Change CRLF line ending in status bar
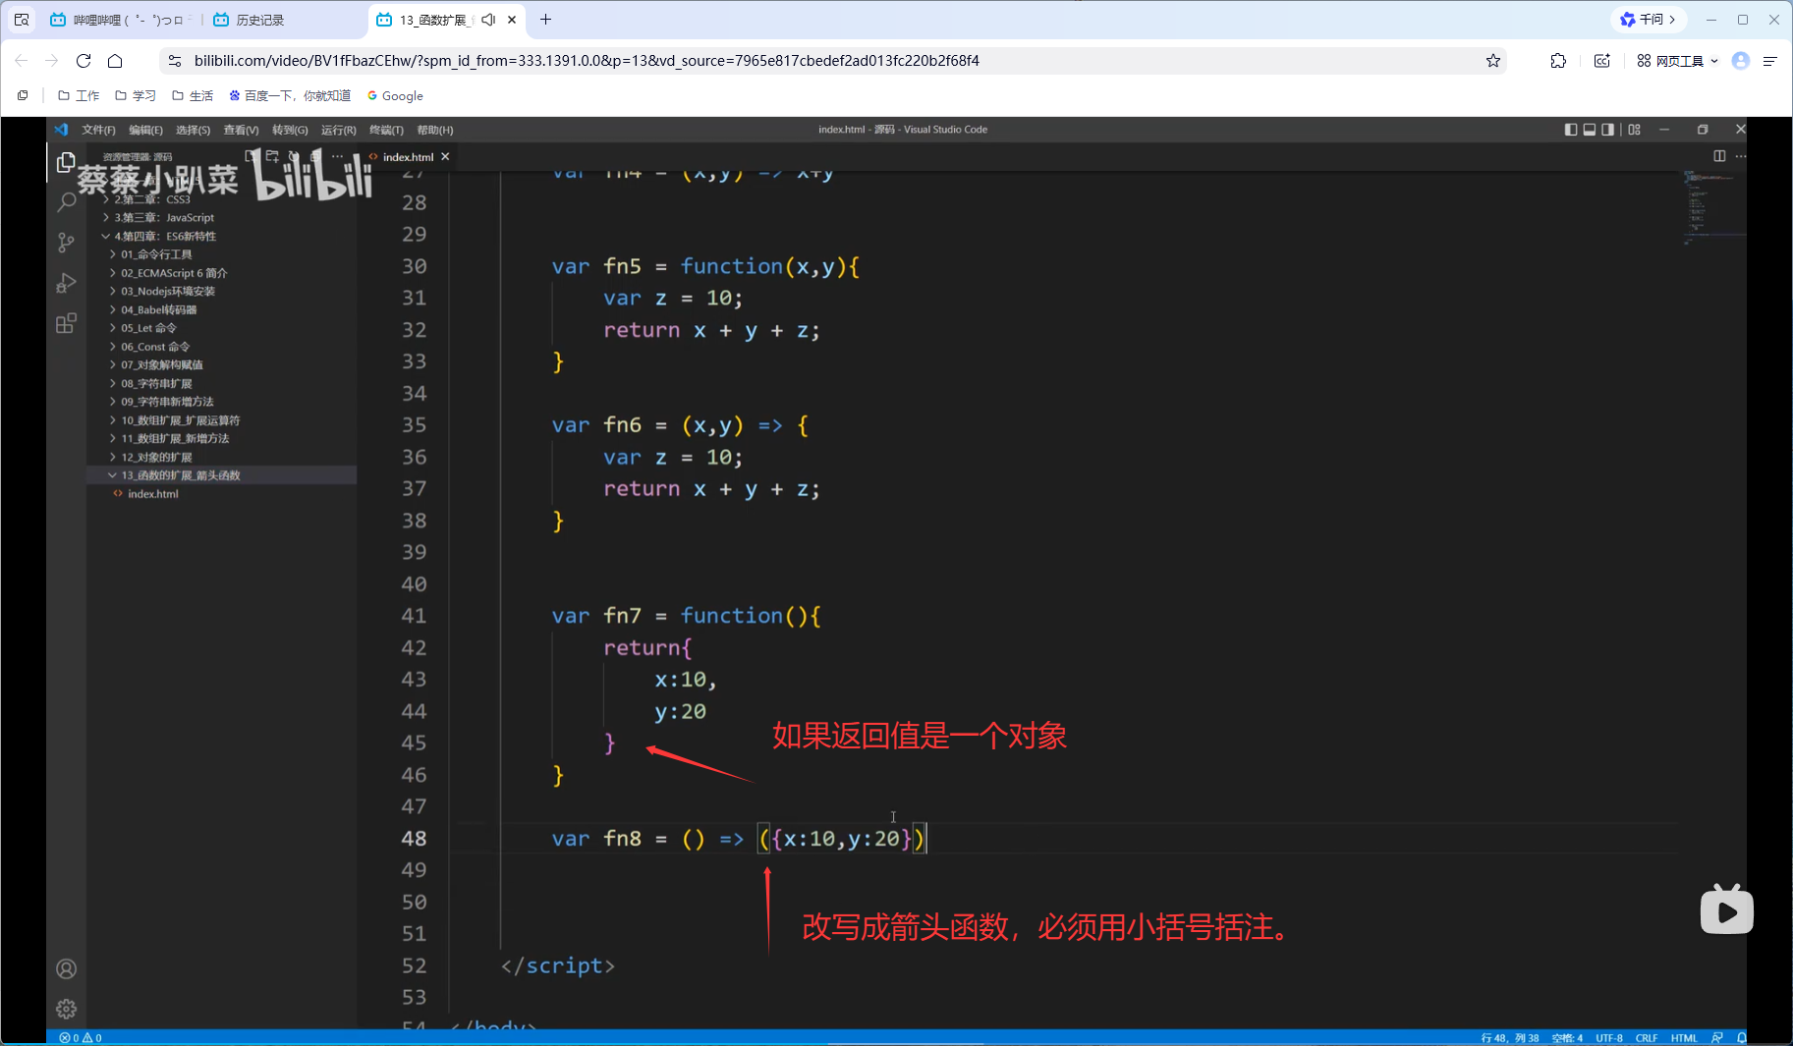This screenshot has height=1046, width=1793. pyautogui.click(x=1647, y=1037)
